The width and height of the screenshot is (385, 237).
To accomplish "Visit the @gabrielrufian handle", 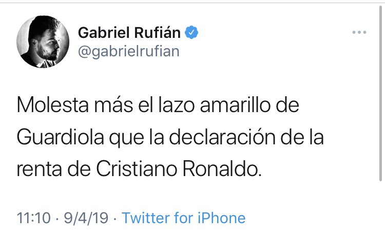I will pyautogui.click(x=128, y=52).
